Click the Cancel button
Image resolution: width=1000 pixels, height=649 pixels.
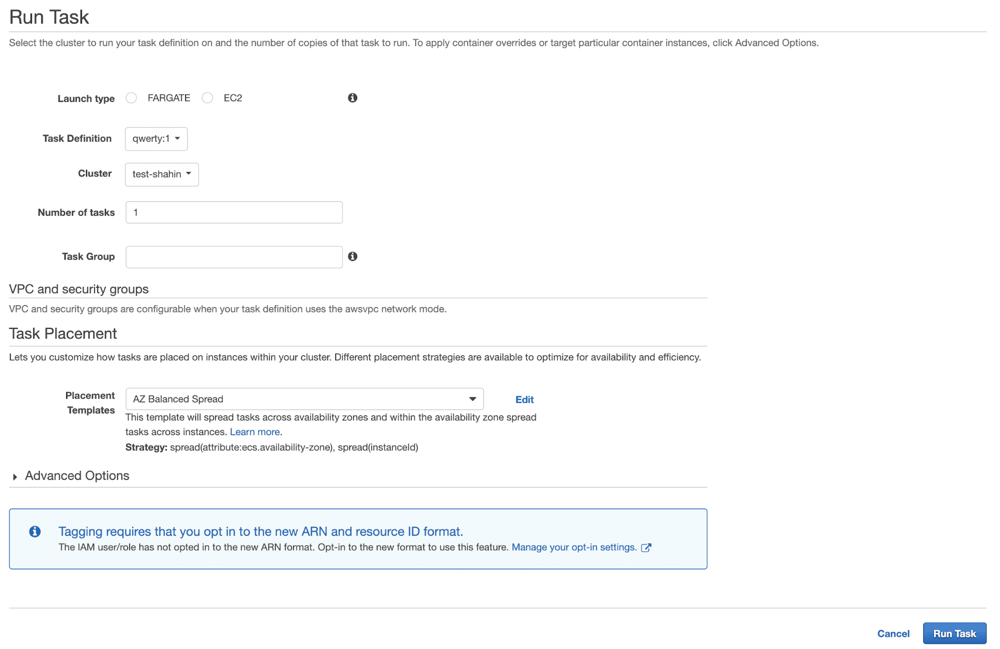pos(893,633)
